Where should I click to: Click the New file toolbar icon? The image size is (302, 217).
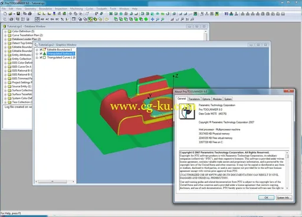[5, 14]
